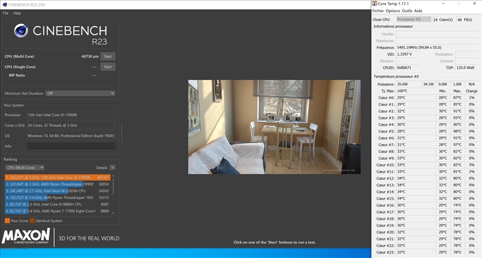This screenshot has width=482, height=258.
Task: Expand the ranking Details dropdown arrow
Action: tap(113, 168)
